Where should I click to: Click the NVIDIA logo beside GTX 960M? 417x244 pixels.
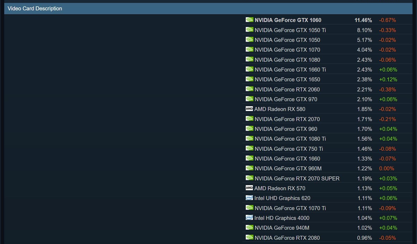pos(249,168)
